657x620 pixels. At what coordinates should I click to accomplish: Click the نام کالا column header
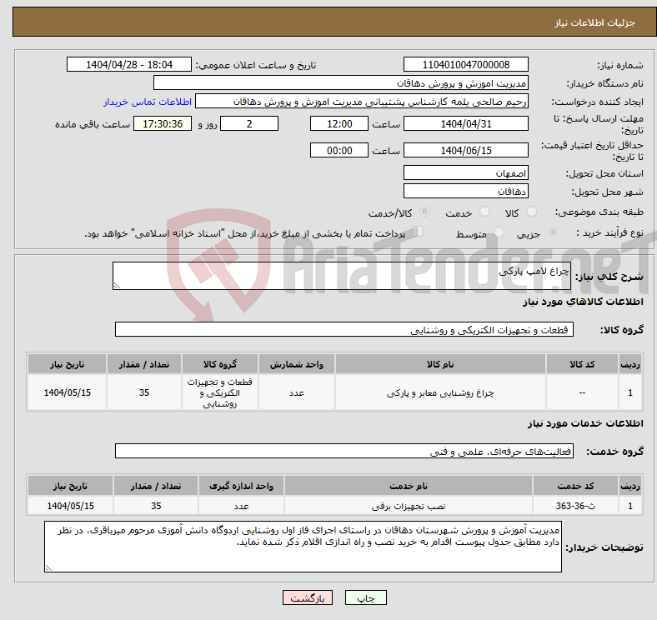tap(440, 364)
